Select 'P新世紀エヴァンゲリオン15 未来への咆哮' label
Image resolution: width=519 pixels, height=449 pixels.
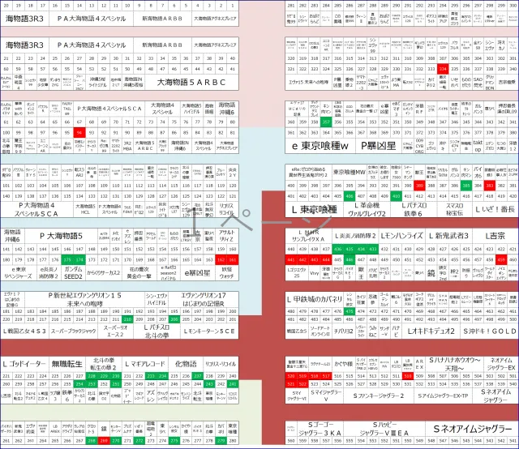coord(84,299)
